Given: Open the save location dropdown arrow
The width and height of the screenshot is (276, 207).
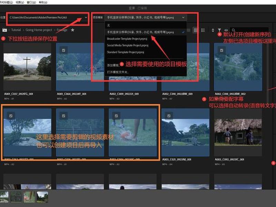Looking at the screenshot, I should [86, 18].
